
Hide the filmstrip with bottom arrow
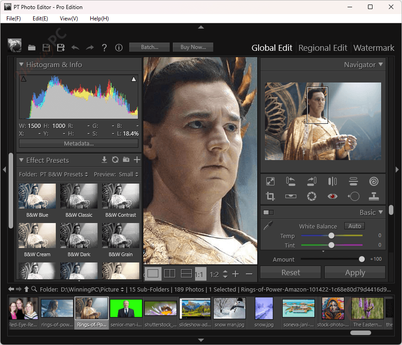(201, 340)
